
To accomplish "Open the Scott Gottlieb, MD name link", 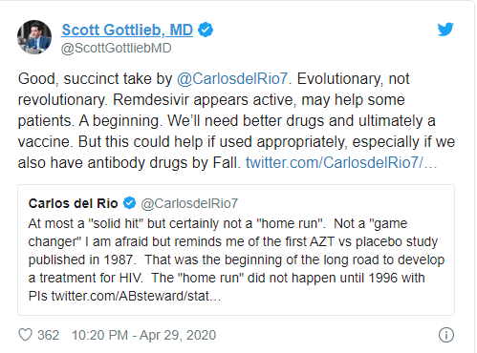I will click(127, 30).
